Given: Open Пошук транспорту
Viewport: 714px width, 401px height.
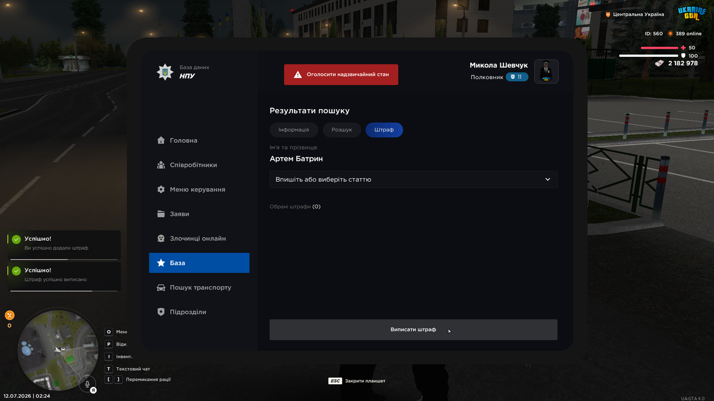Looking at the screenshot, I should (x=199, y=287).
